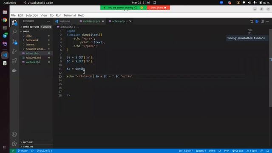
Task: Switch to the Welcome tab
Action: 65,21
